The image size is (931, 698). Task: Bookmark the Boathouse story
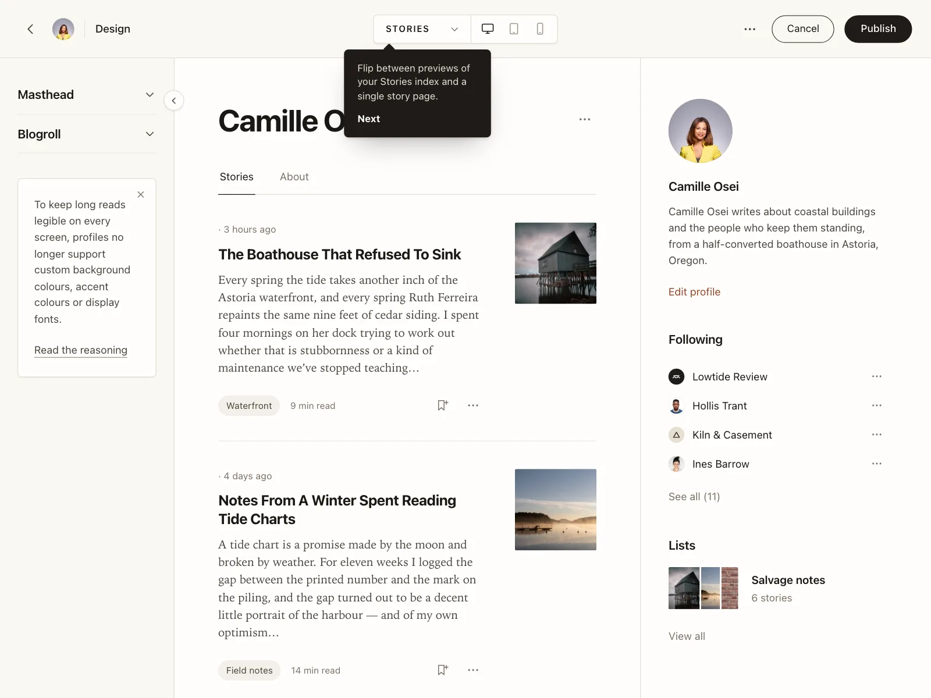[x=443, y=405]
